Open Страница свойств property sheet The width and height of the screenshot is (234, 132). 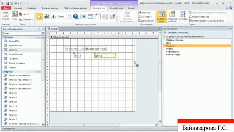tap(172, 16)
